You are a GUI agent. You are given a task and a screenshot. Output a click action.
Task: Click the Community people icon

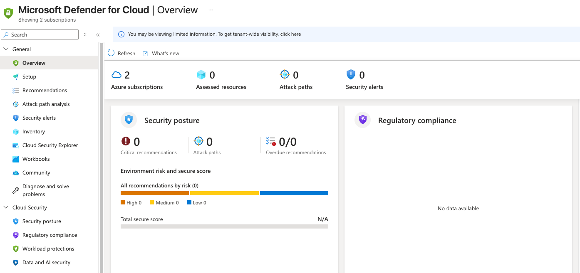coord(16,173)
